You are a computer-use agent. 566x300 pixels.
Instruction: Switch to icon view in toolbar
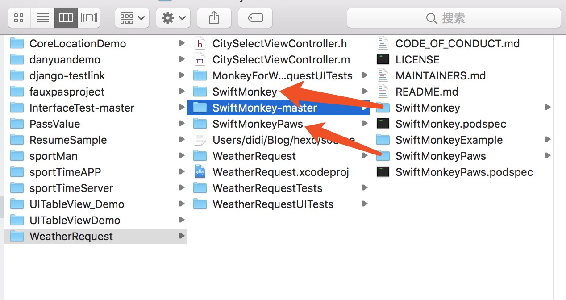(19, 18)
